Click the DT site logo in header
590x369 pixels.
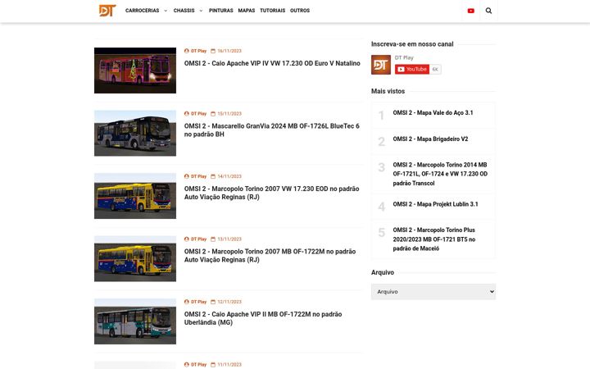(x=107, y=11)
